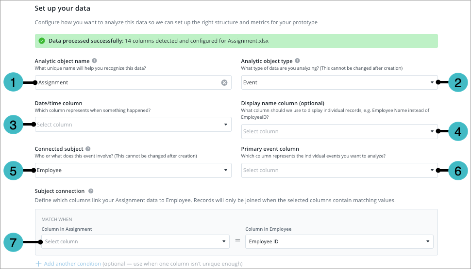
Task: Click help icon beside Subject connection
Action: [x=91, y=191]
